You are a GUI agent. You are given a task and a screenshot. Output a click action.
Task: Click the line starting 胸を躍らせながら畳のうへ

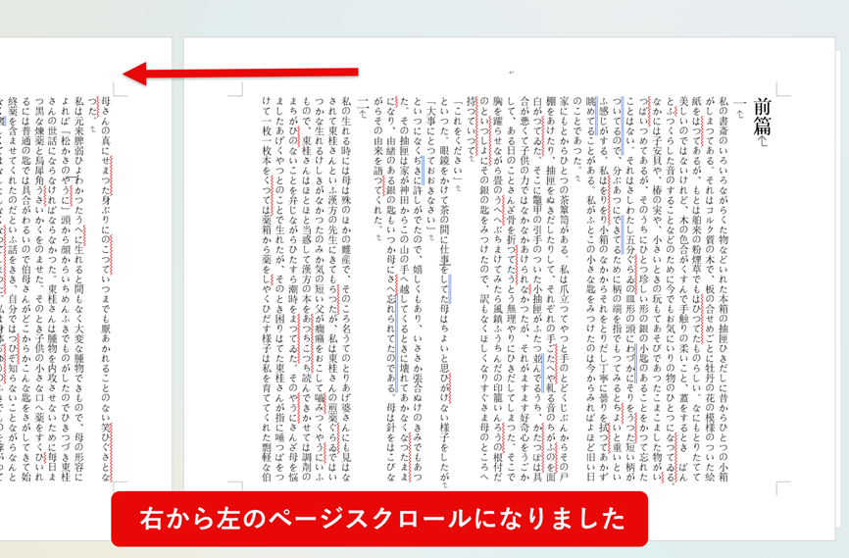coord(498,289)
